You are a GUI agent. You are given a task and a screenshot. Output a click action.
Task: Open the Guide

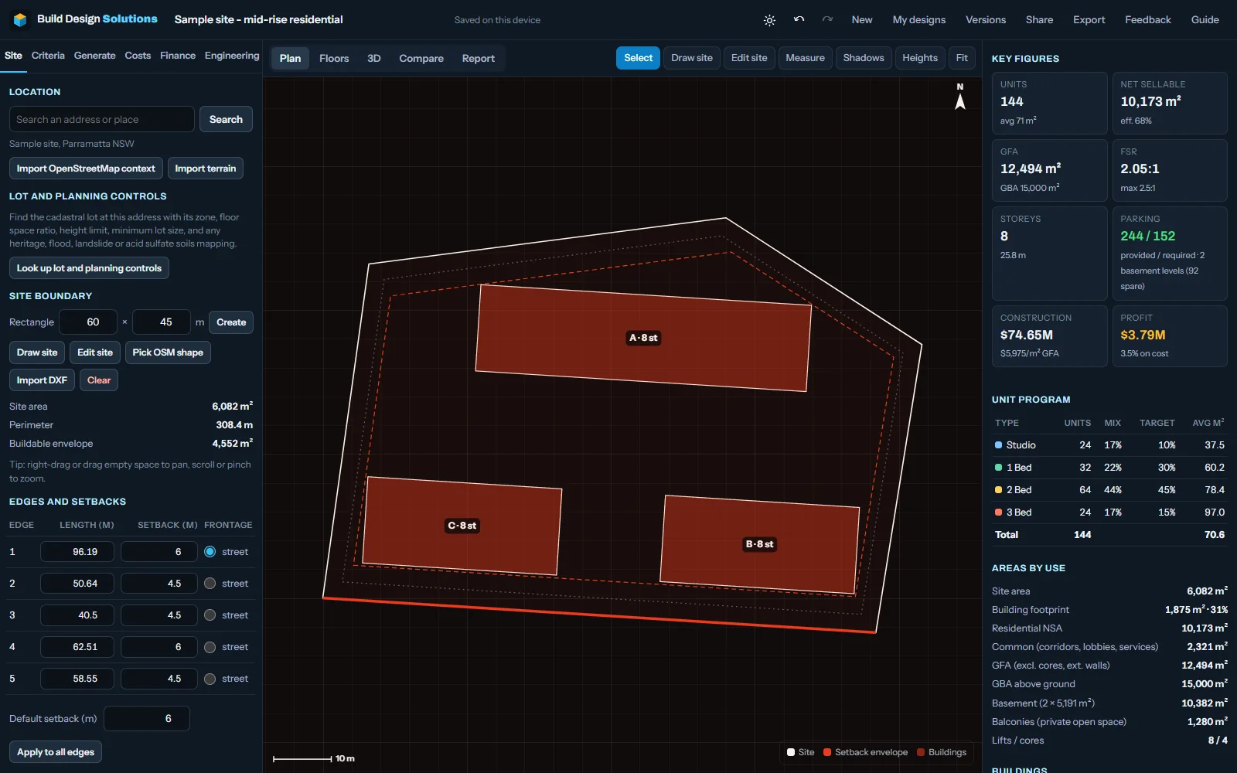(1205, 20)
